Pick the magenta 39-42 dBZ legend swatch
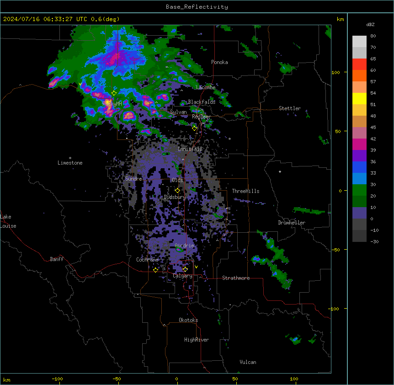394x385 pixels. tap(359, 144)
